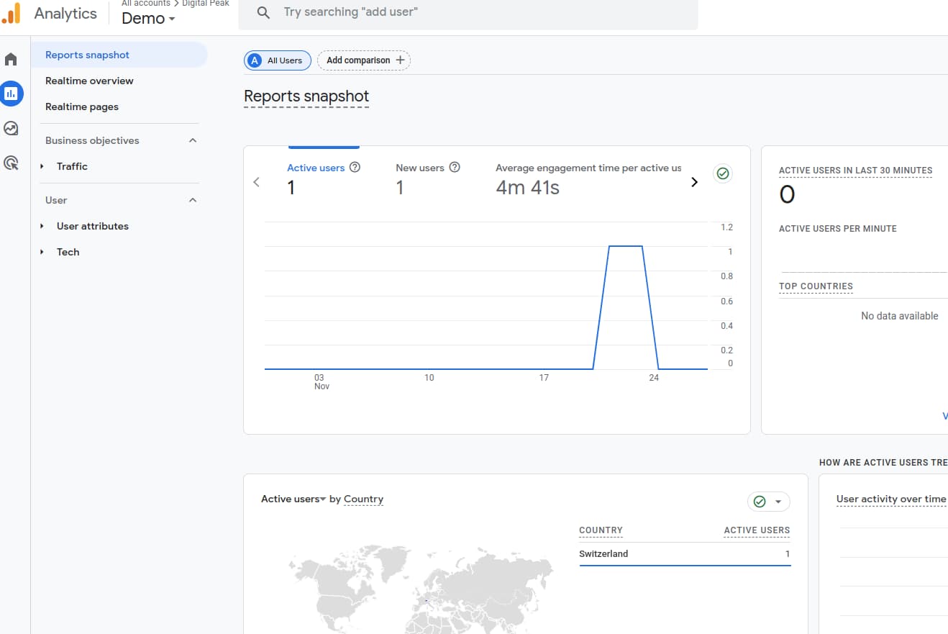This screenshot has width=948, height=634.
Task: Open the Explore icon in left rail
Action: (11, 129)
